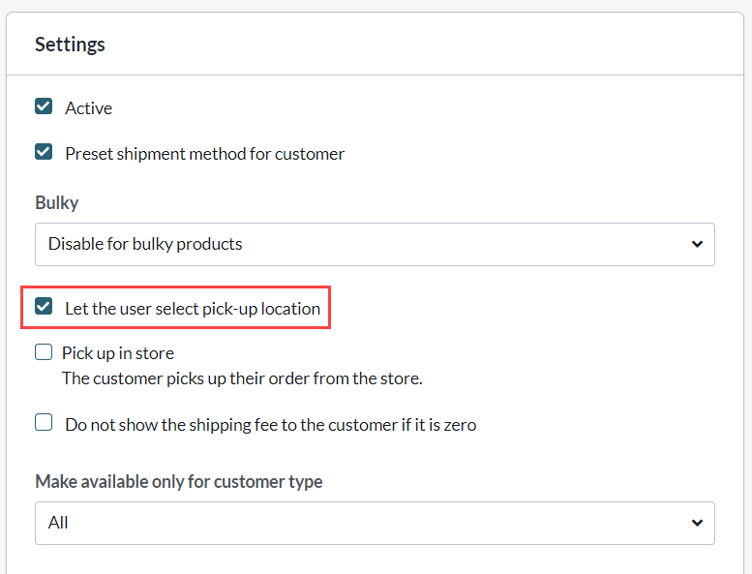Click "Make available only for customer type" label
Image resolution: width=752 pixels, height=574 pixels.
tap(179, 482)
